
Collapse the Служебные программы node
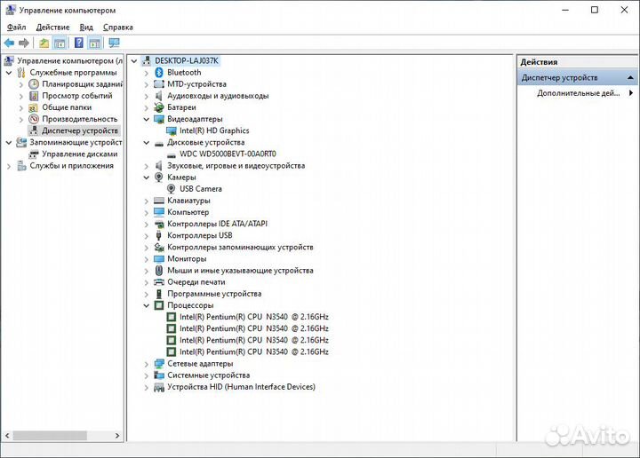pos(9,73)
